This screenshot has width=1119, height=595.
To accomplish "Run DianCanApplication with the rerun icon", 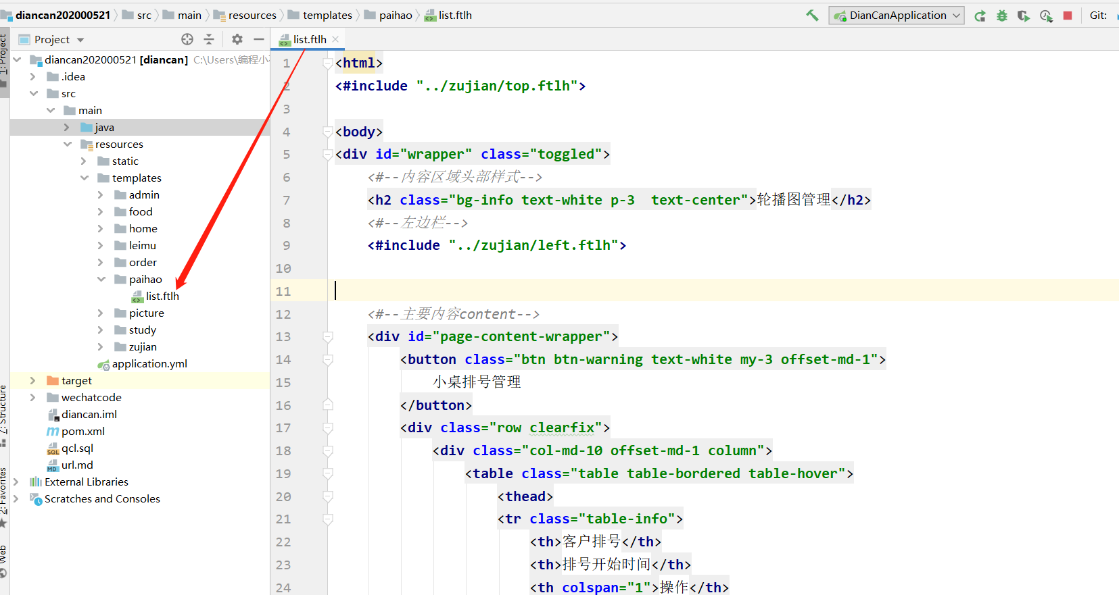I will point(980,16).
